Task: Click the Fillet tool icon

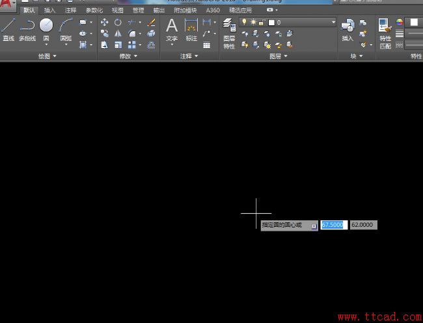Action: coord(132,33)
